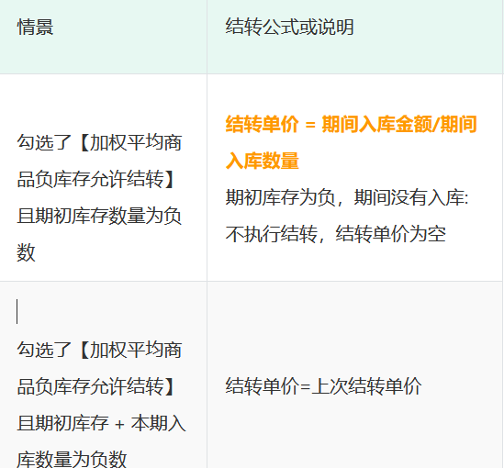Click blank space below the 情景 header
Viewport: 504px width, 468px height.
click(x=103, y=56)
